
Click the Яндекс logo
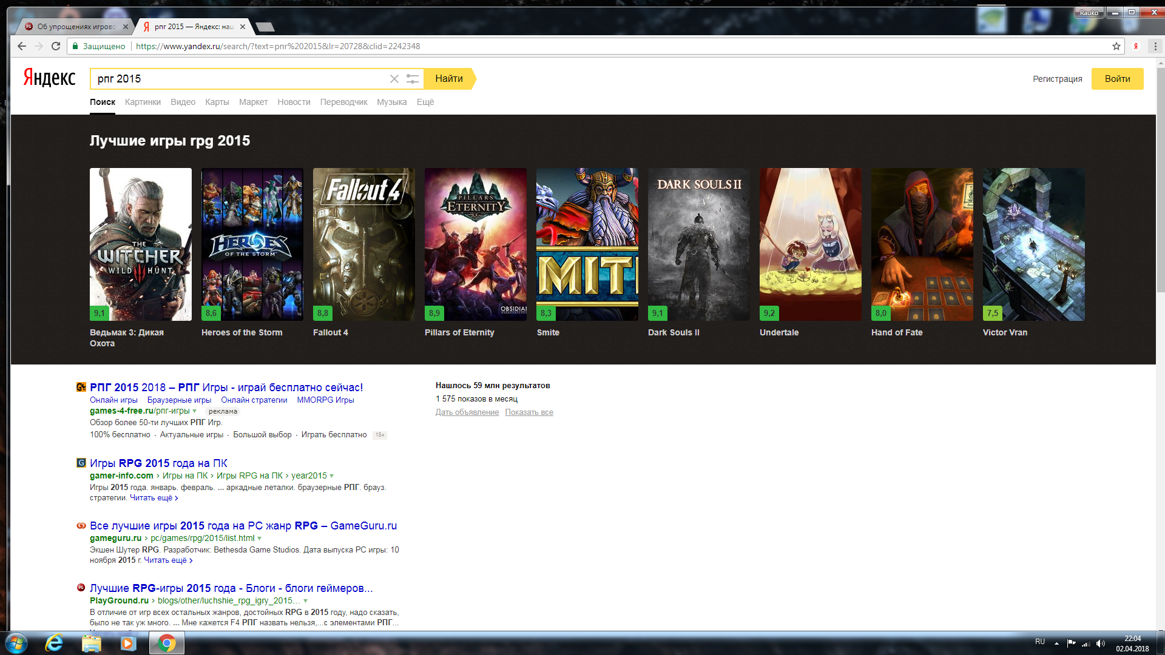pyautogui.click(x=50, y=78)
